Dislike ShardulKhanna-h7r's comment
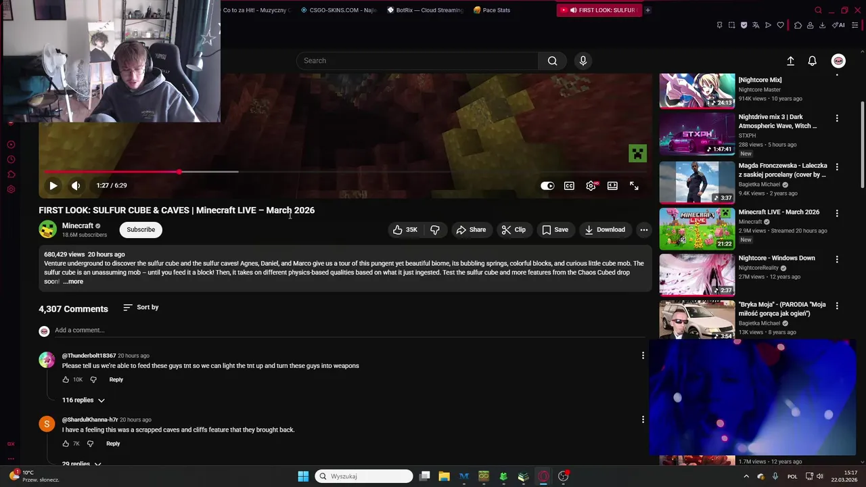 tap(90, 444)
